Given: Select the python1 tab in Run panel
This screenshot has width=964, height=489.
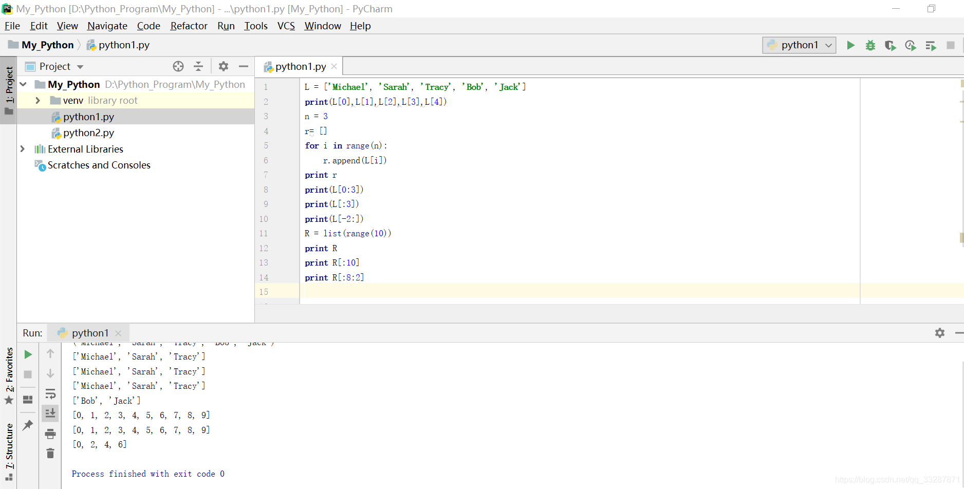Looking at the screenshot, I should click(88, 333).
